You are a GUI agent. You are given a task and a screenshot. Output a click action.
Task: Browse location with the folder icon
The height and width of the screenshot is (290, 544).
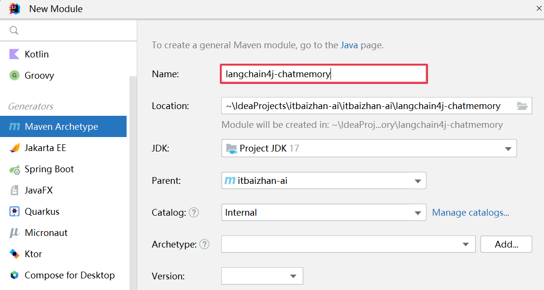(x=522, y=106)
